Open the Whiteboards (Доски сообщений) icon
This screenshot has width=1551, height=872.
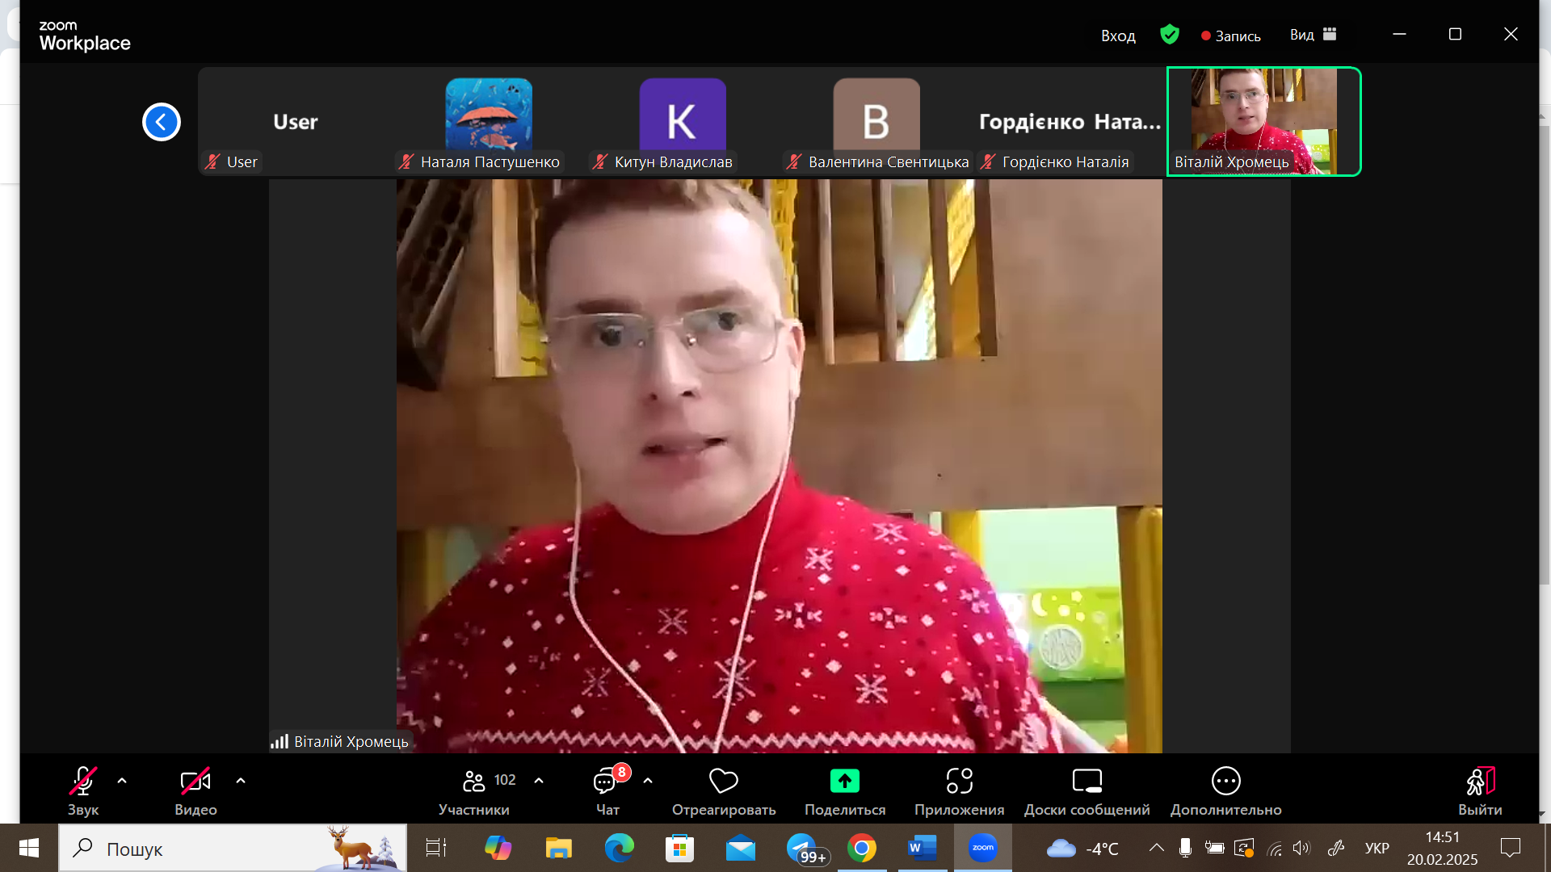(1087, 781)
